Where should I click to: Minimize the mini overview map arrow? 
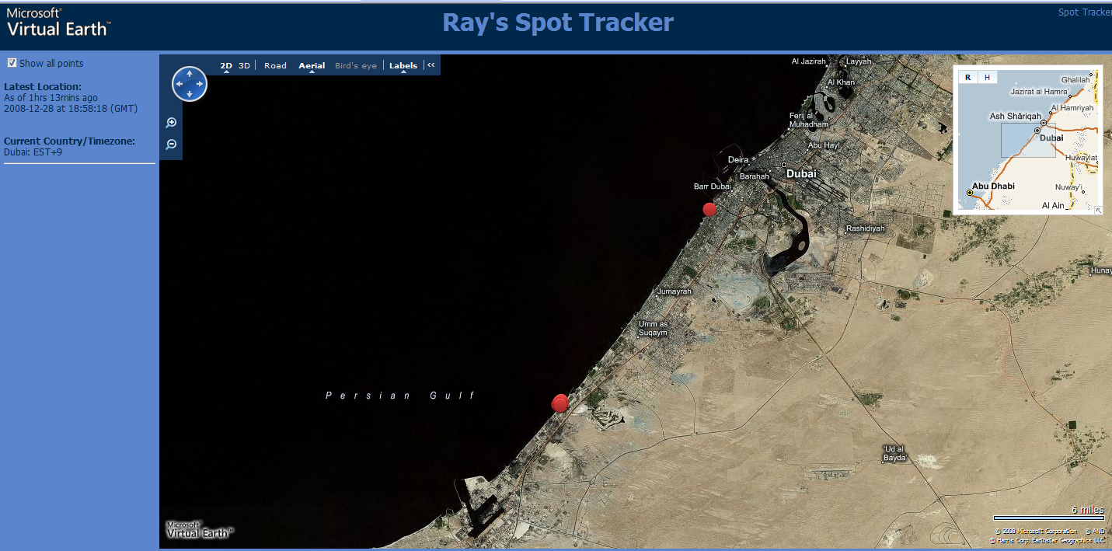coord(1099,211)
